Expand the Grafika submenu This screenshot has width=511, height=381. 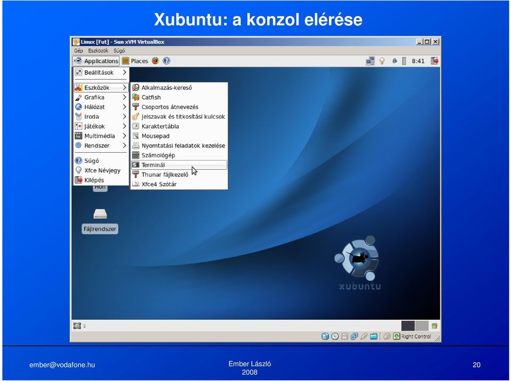pos(101,97)
